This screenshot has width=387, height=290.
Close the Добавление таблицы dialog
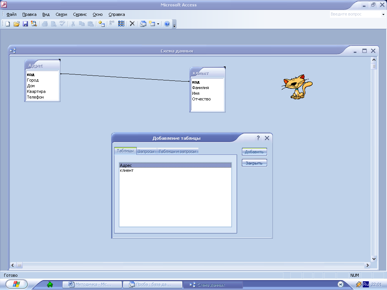point(267,138)
